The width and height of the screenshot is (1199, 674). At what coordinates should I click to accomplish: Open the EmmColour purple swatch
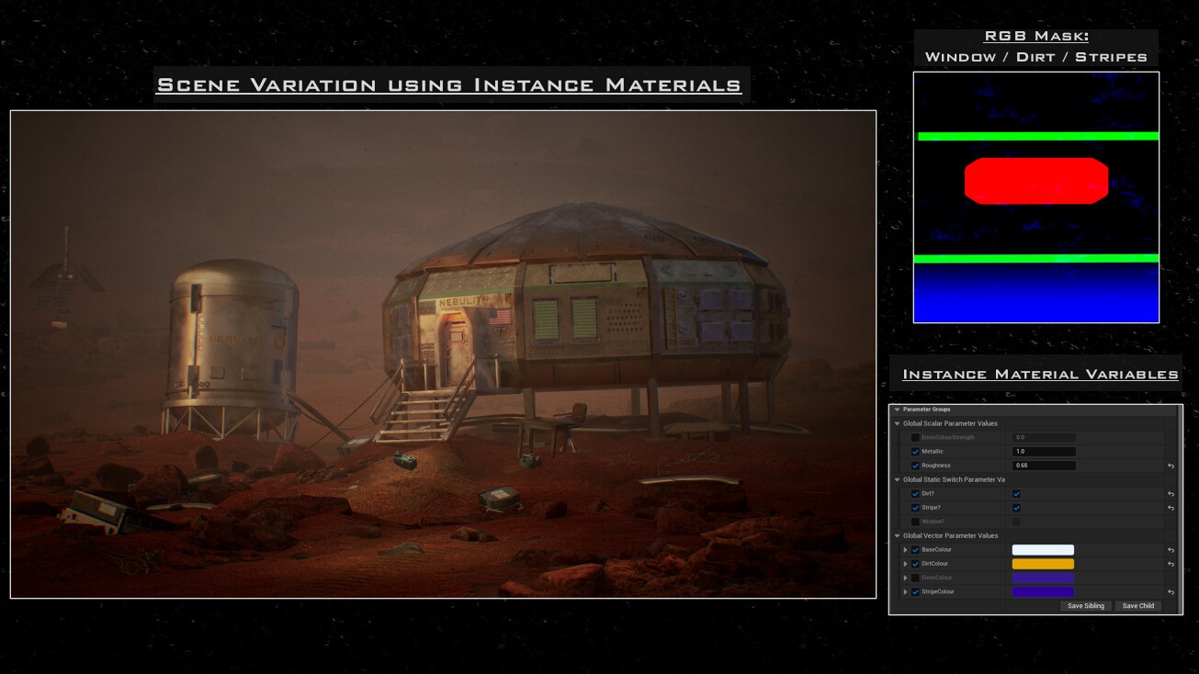[1043, 578]
